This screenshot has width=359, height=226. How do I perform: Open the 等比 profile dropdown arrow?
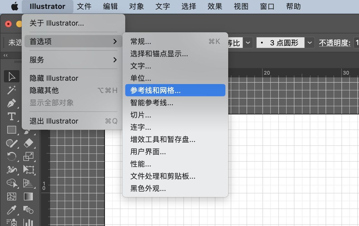click(x=248, y=43)
